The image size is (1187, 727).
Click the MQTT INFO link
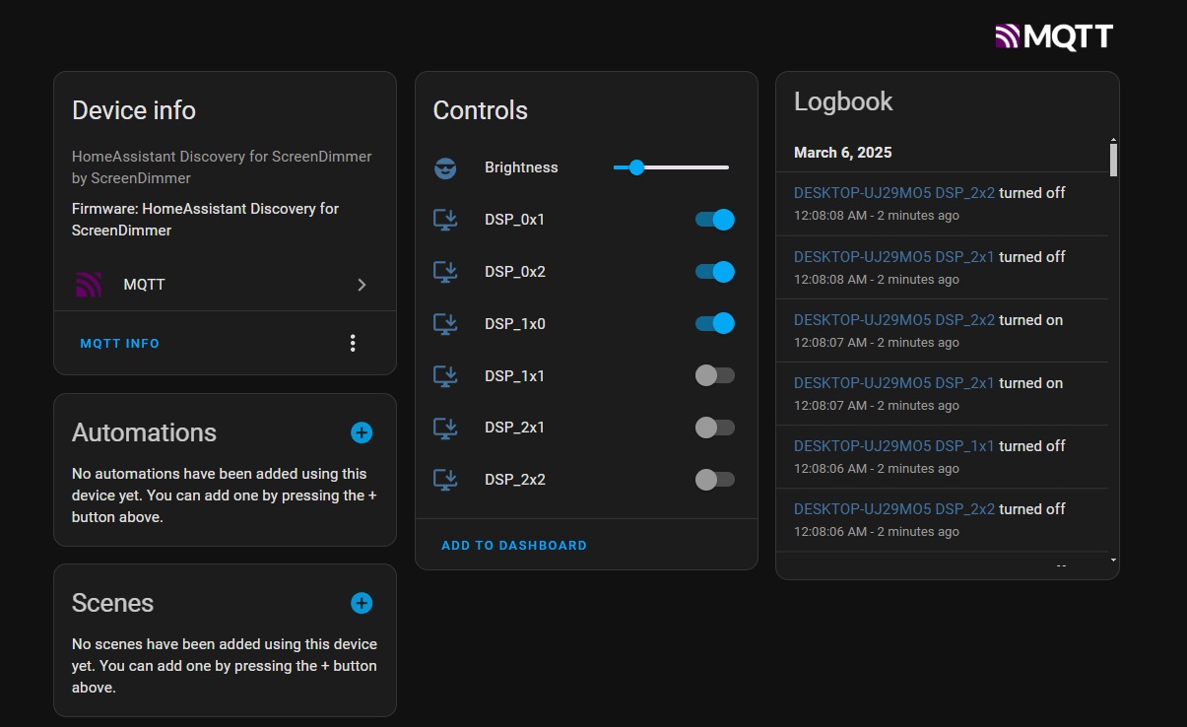(x=118, y=343)
